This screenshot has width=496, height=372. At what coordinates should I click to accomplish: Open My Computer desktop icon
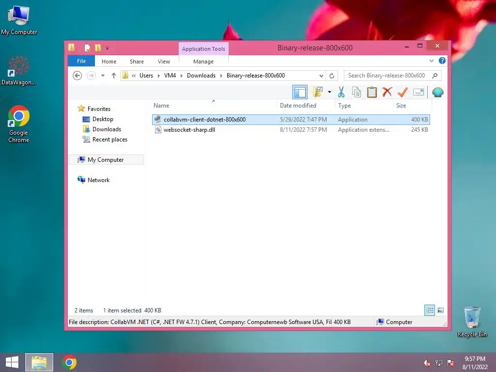19,20
